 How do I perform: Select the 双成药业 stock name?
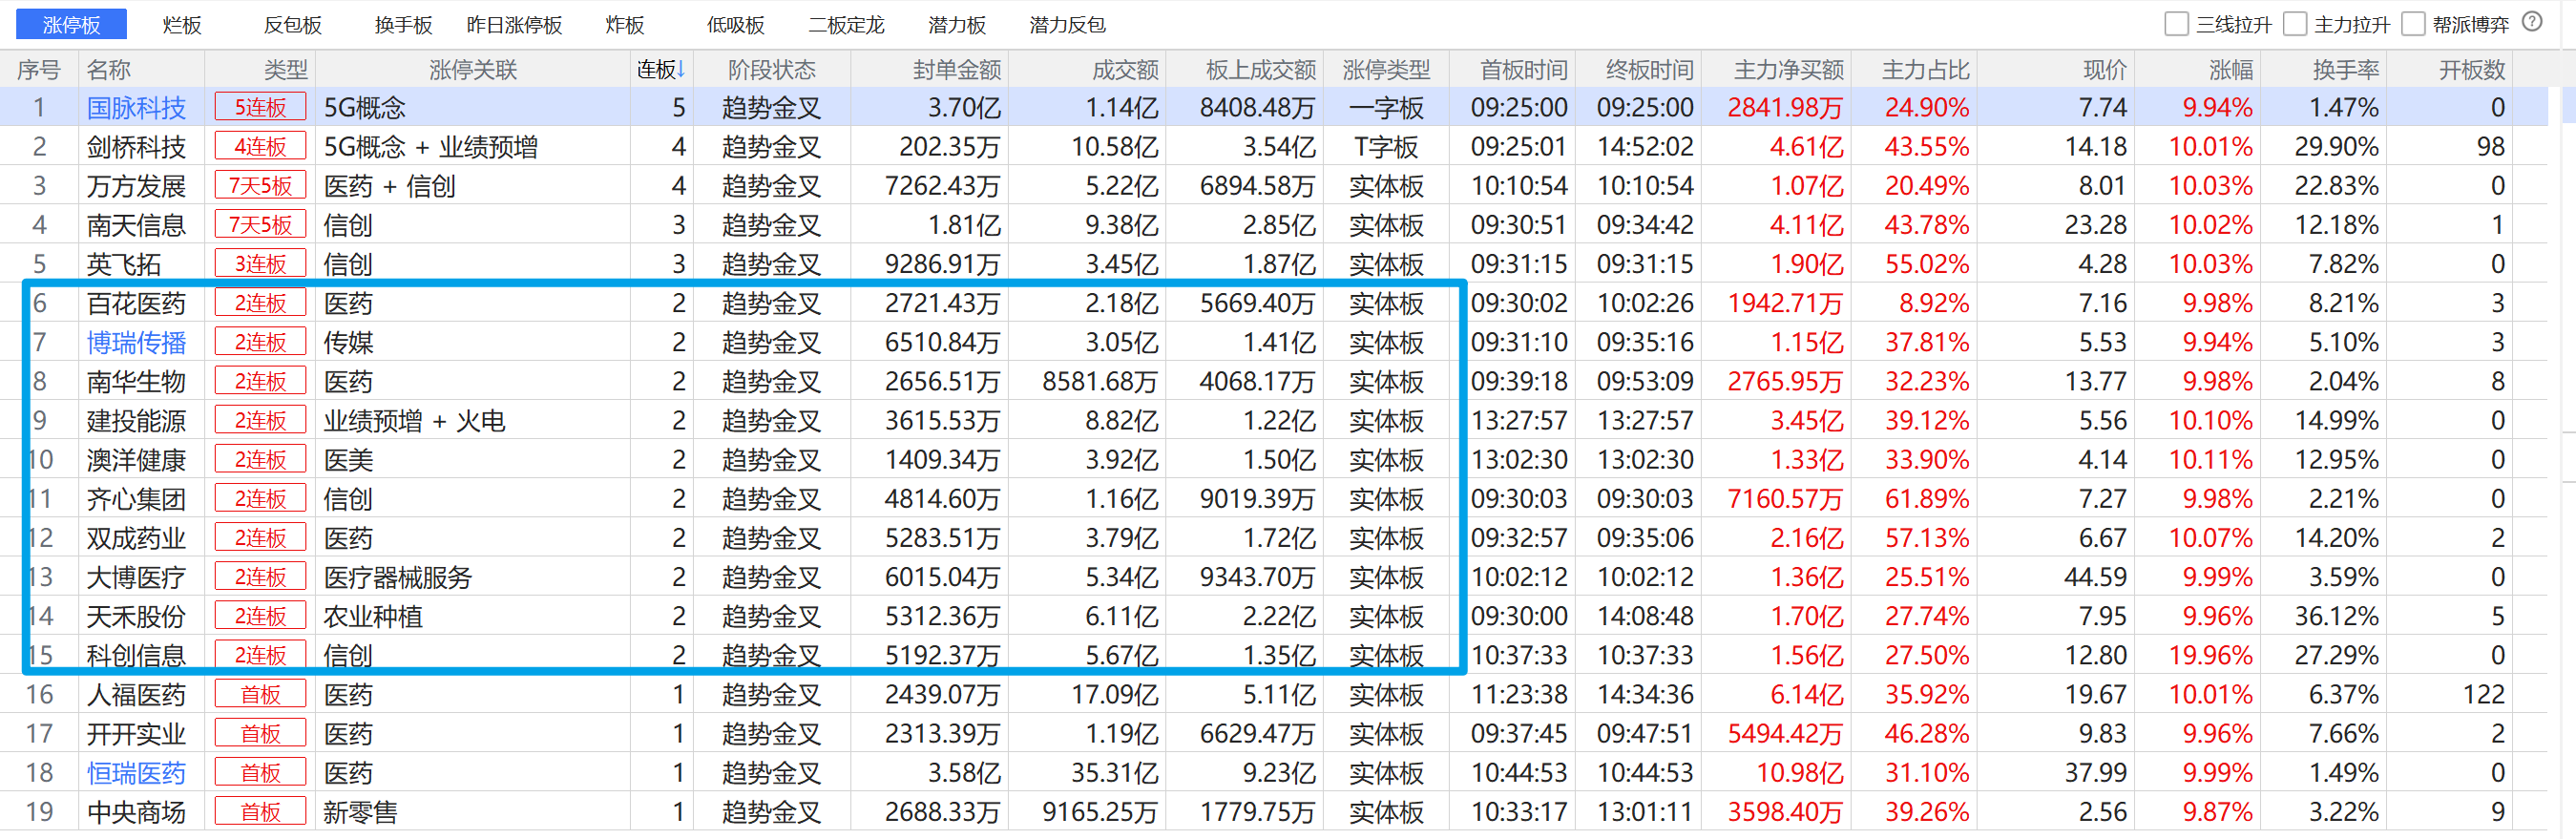136,538
